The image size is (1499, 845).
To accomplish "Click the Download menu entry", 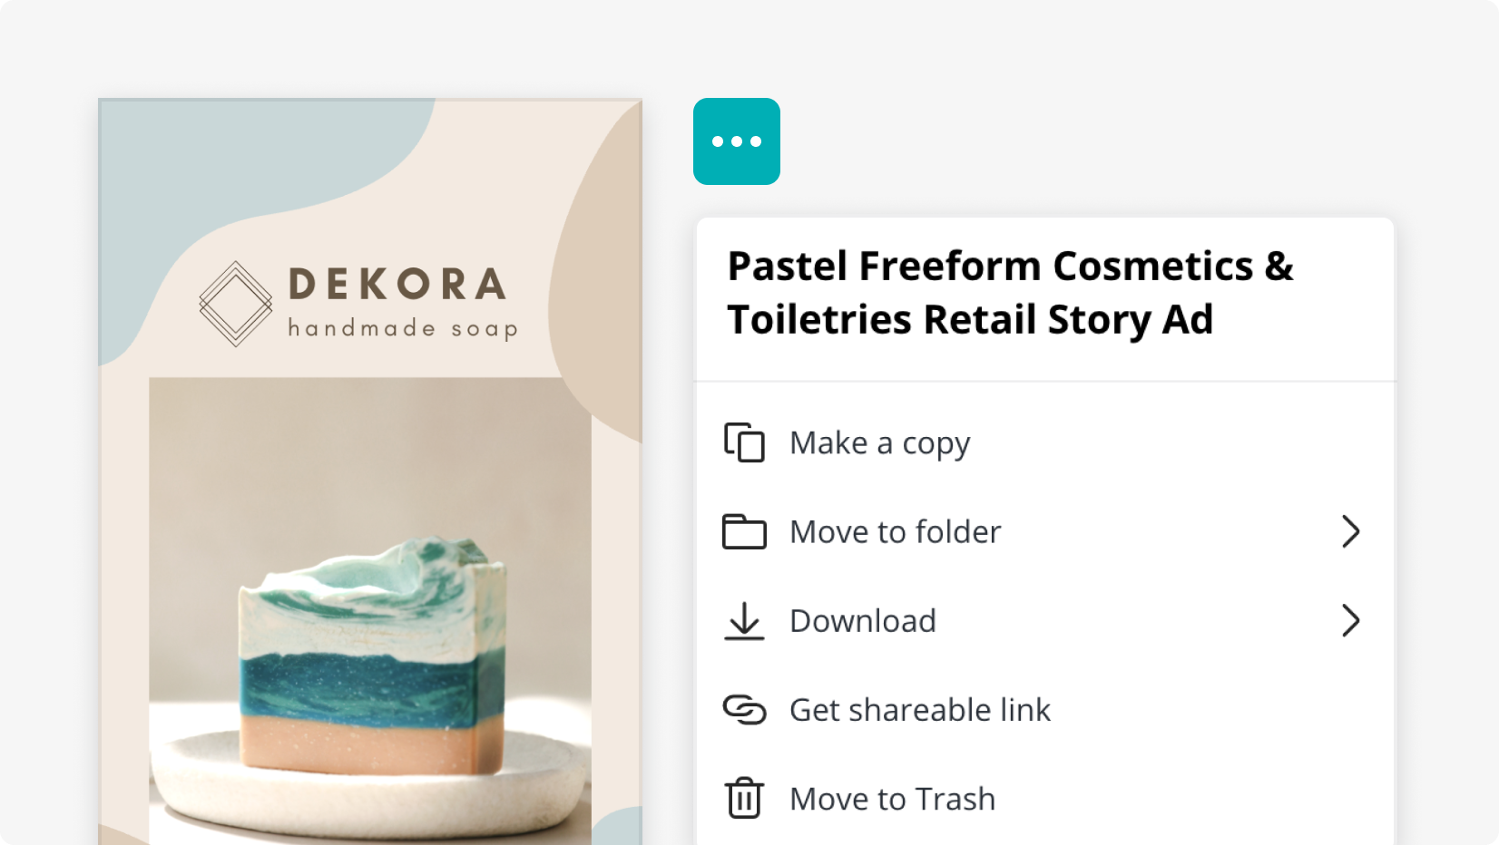I will click(862, 621).
